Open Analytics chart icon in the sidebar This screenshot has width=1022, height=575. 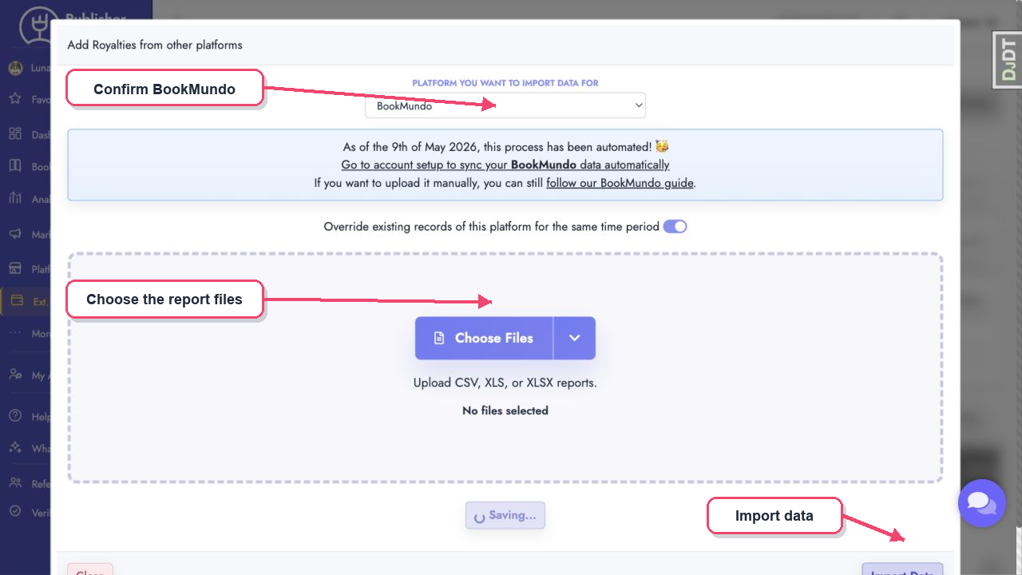[15, 198]
